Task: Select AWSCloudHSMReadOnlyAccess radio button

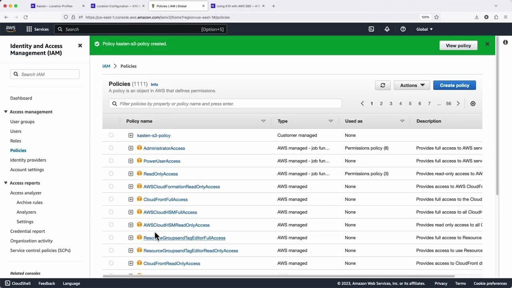Action: 111,225
